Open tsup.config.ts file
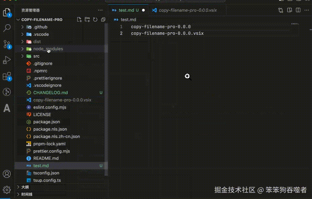 click(x=61, y=180)
